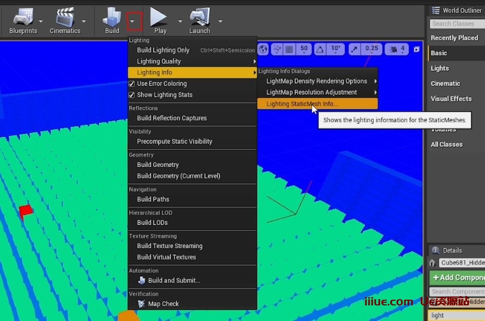Screen dimensions: 485x321
Task: Open LightMap Density Rendering Options submenu
Action: pos(316,81)
